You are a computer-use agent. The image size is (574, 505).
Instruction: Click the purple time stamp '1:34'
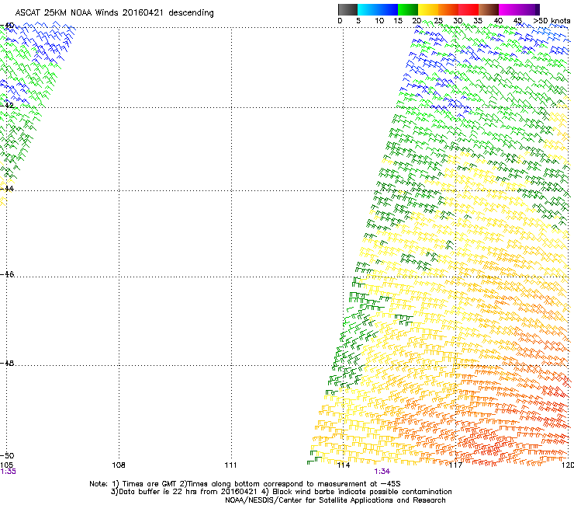click(x=382, y=472)
